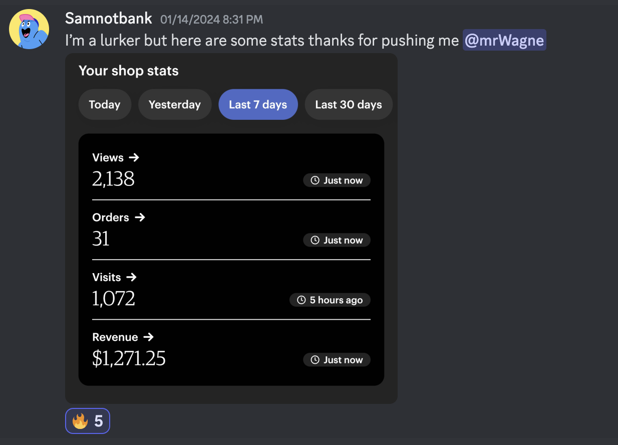The height and width of the screenshot is (445, 618).
Task: Open the Views stat label
Action: (x=108, y=157)
